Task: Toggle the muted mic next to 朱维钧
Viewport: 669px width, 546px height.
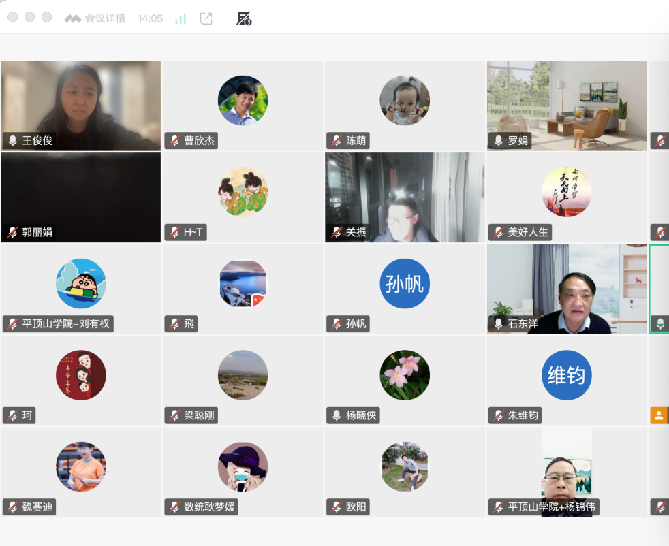Action: 498,415
